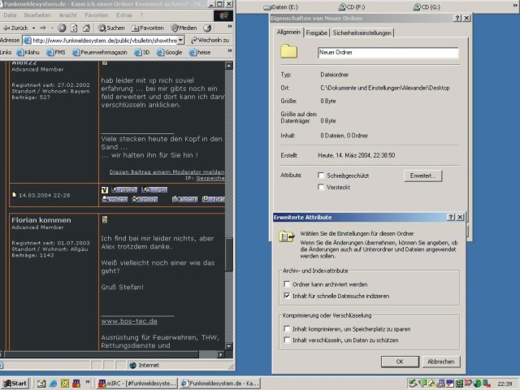This screenshot has height=390, width=520.
Task: Click the Refresh page icon
Action: click(x=73, y=28)
